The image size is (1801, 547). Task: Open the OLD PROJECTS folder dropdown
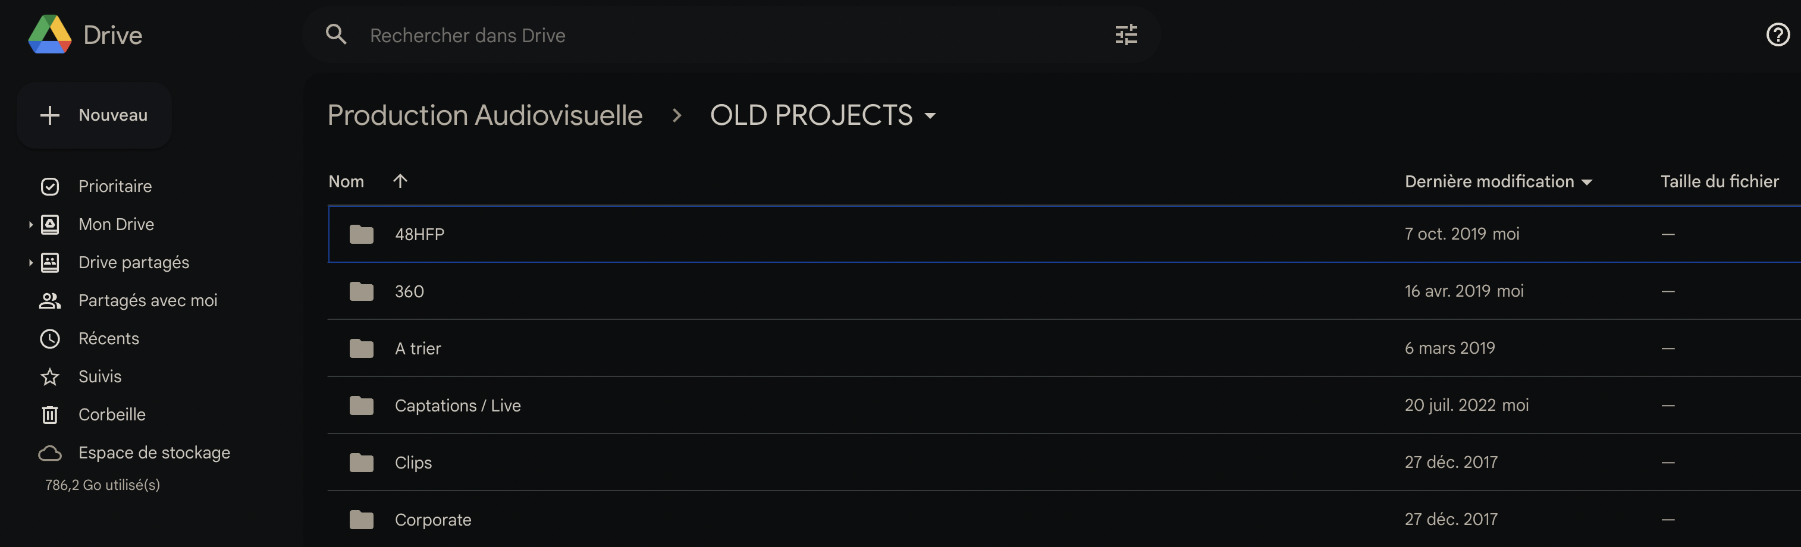point(930,116)
